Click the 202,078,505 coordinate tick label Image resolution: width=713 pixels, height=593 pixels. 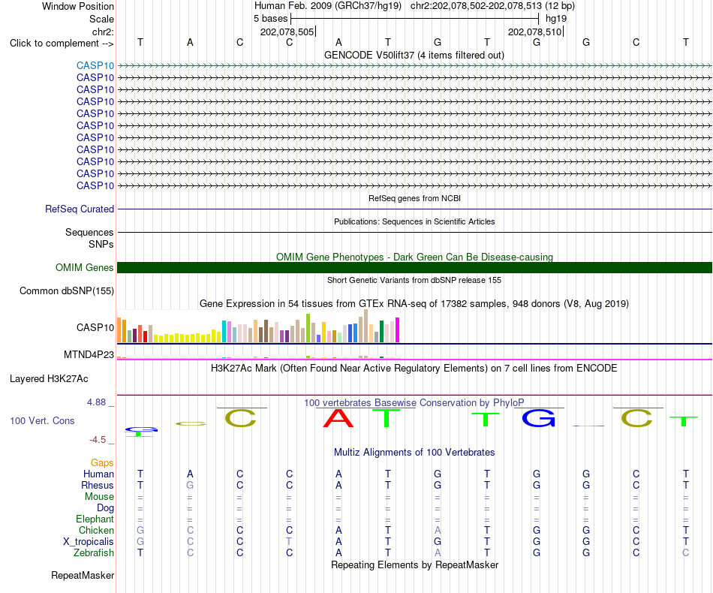[287, 32]
